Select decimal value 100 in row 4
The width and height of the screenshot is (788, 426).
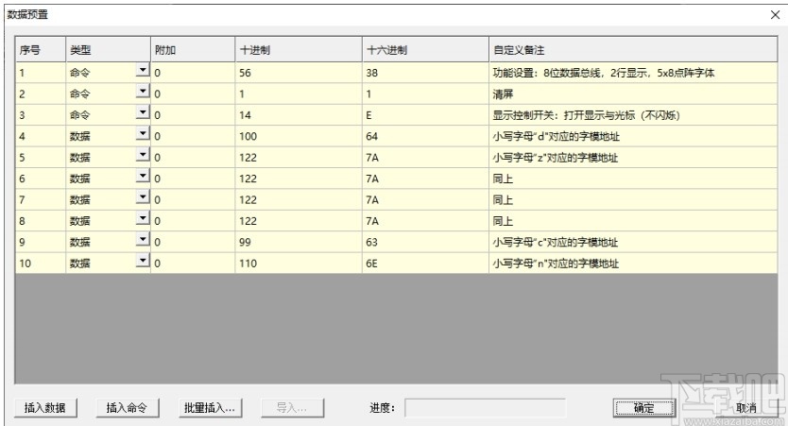tap(299, 136)
